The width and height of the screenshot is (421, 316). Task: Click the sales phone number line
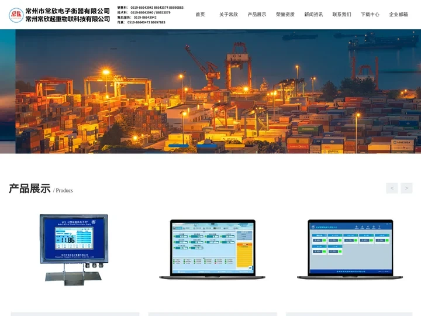(150, 8)
